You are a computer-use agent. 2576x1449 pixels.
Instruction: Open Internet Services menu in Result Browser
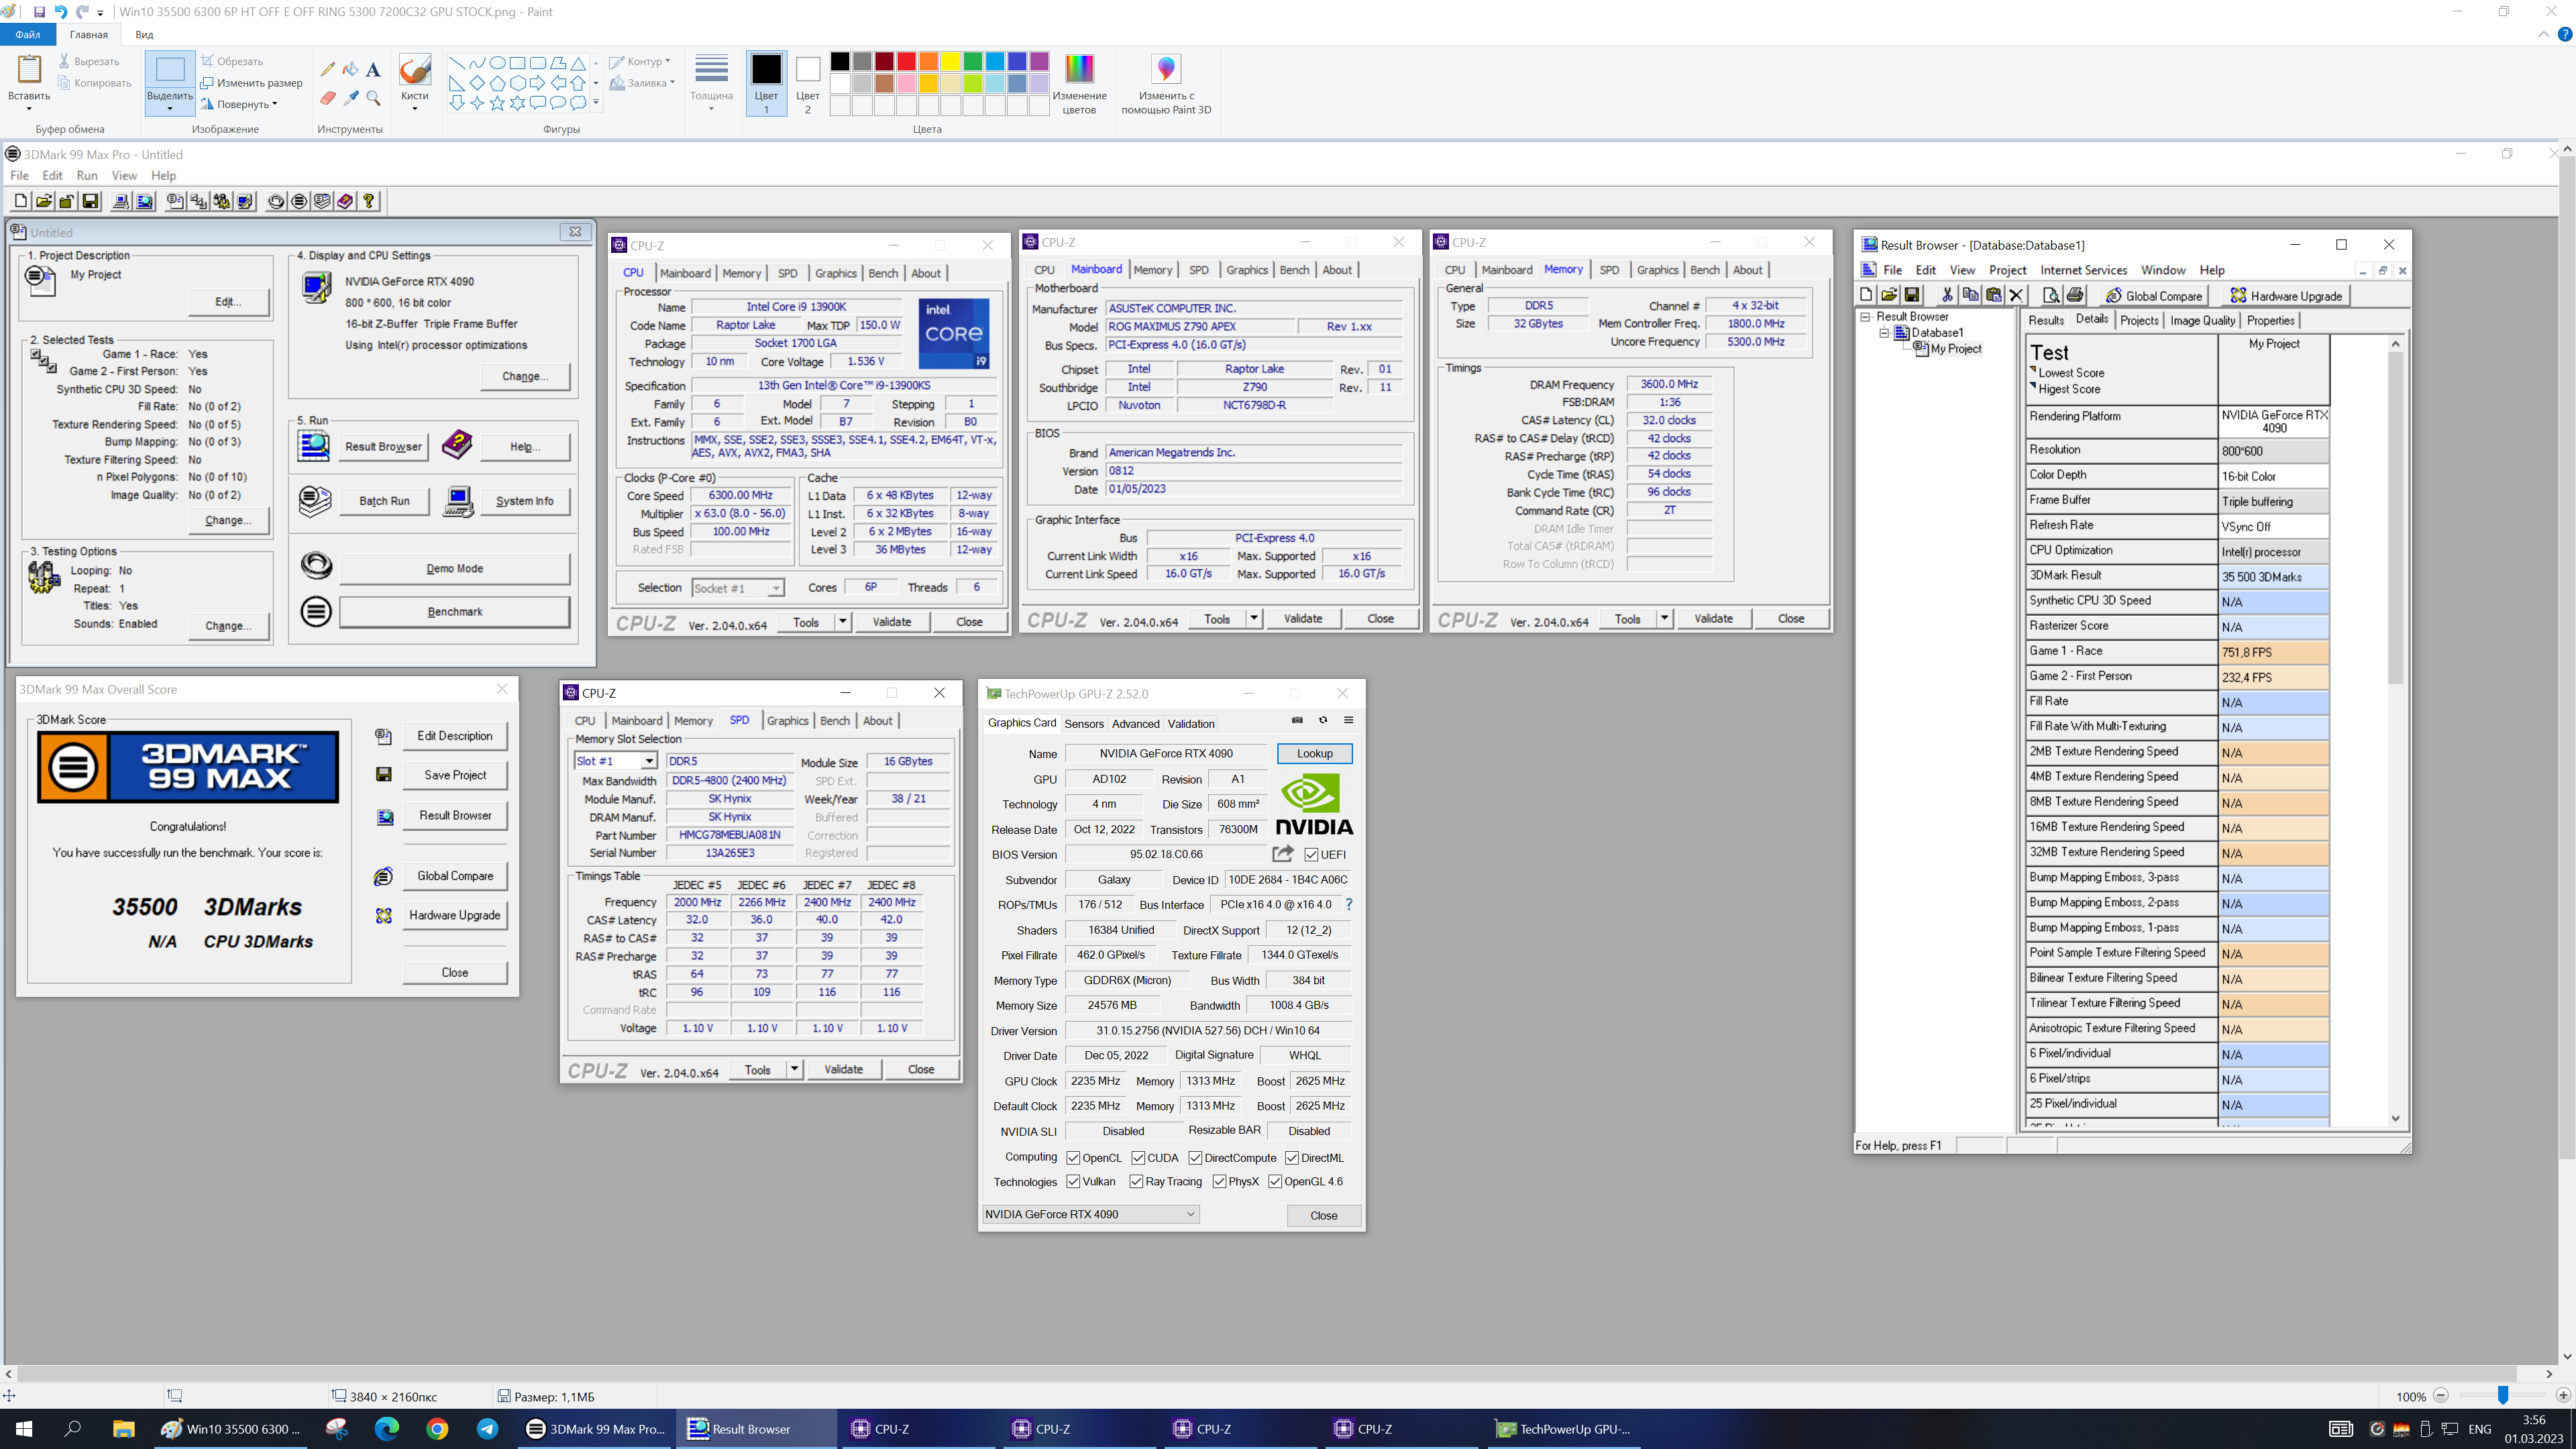2083,270
